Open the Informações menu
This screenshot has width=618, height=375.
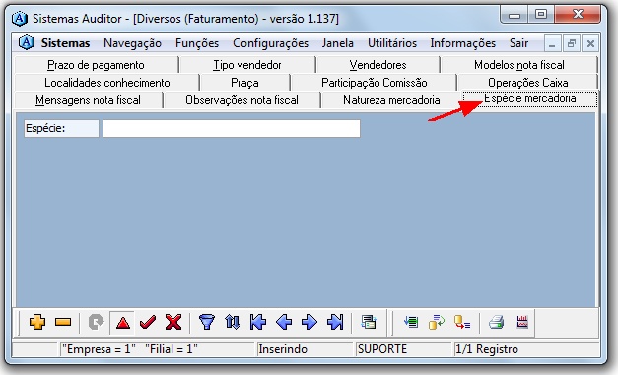pos(462,43)
